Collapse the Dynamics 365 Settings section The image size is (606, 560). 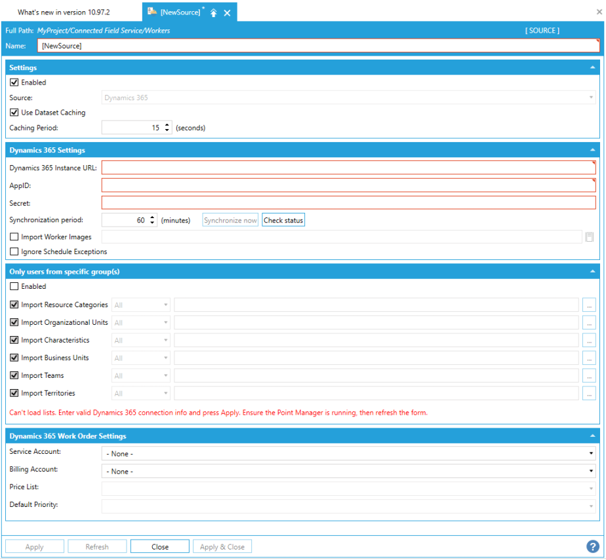[x=592, y=150]
